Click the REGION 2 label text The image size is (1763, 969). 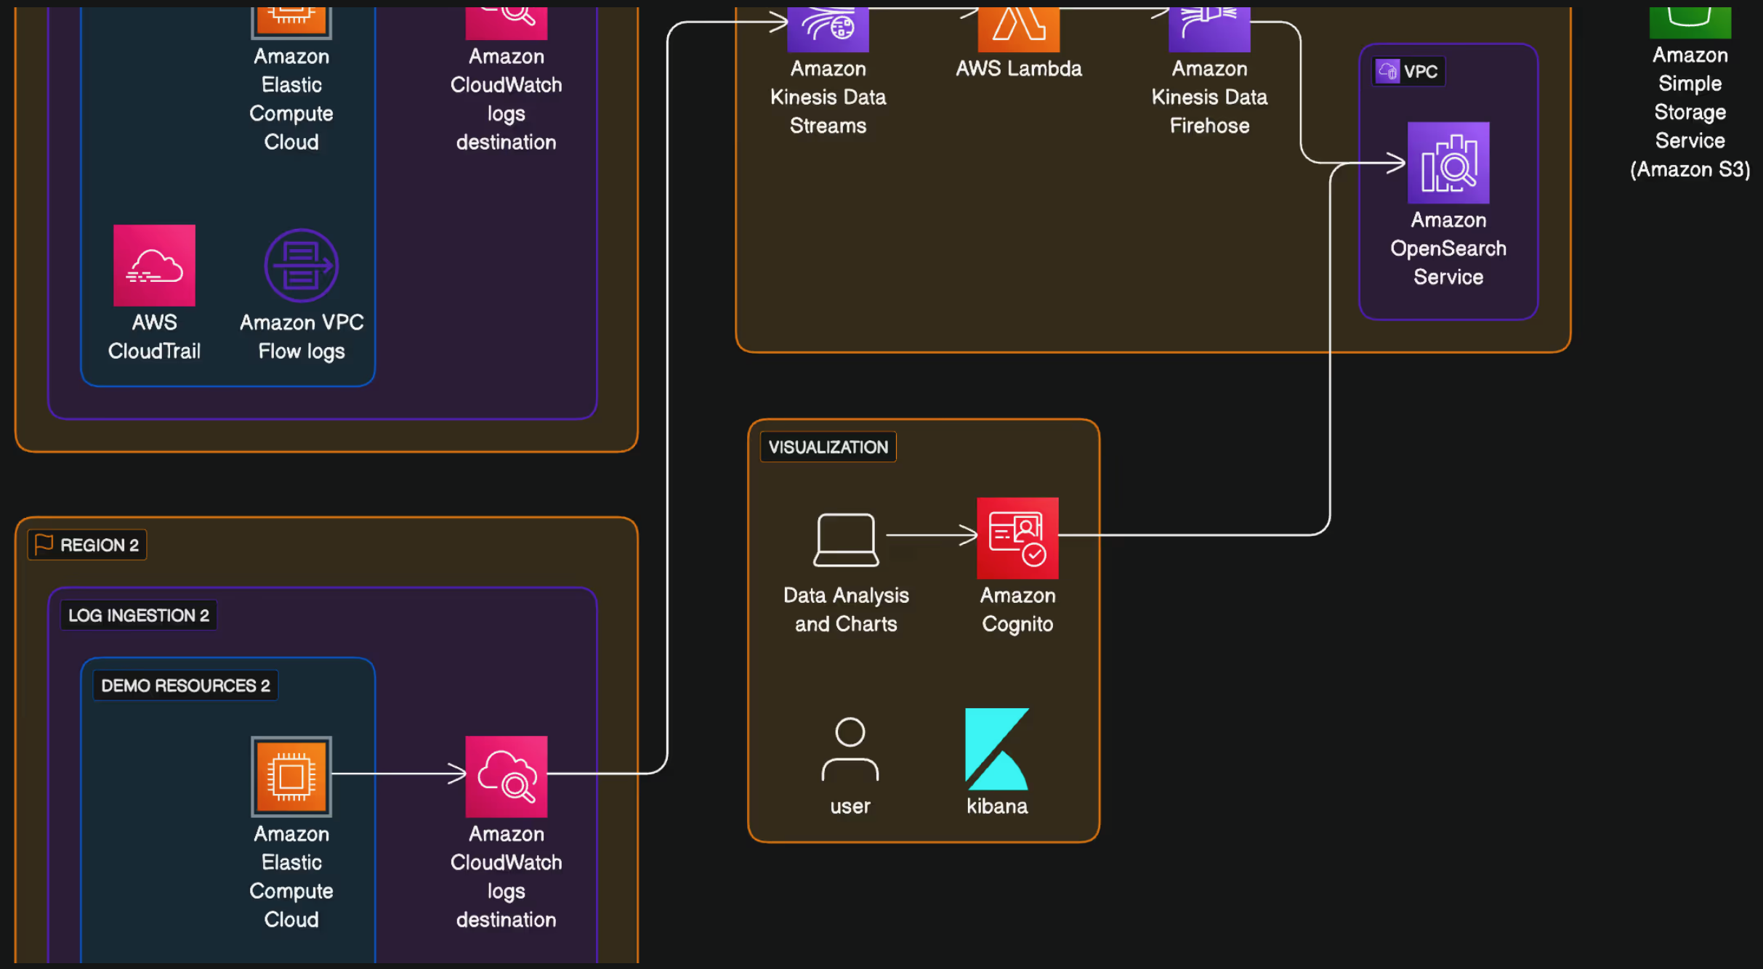pos(100,545)
